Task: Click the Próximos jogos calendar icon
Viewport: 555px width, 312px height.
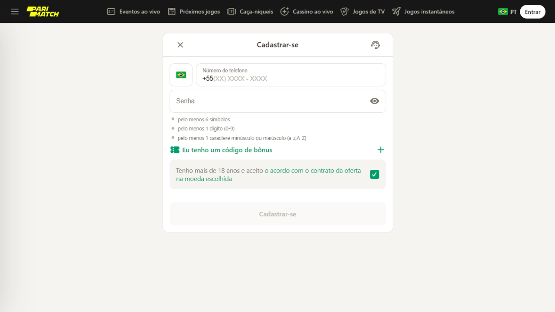Action: tap(172, 12)
